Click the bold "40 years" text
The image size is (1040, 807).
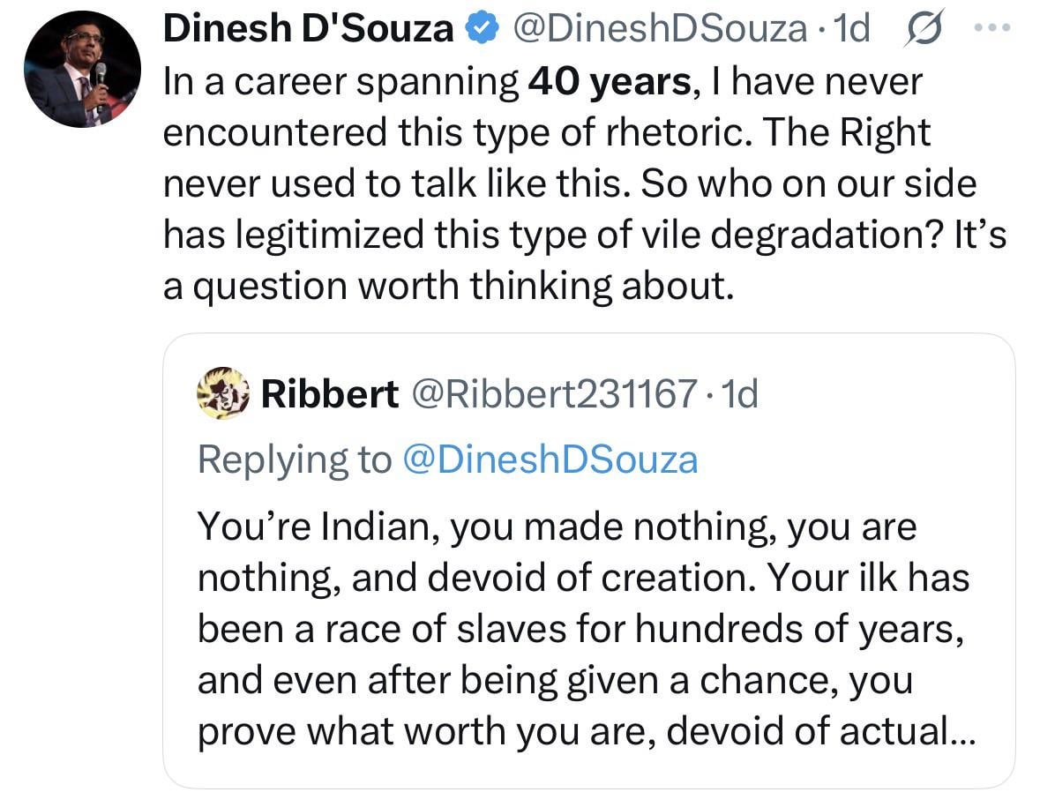[609, 82]
